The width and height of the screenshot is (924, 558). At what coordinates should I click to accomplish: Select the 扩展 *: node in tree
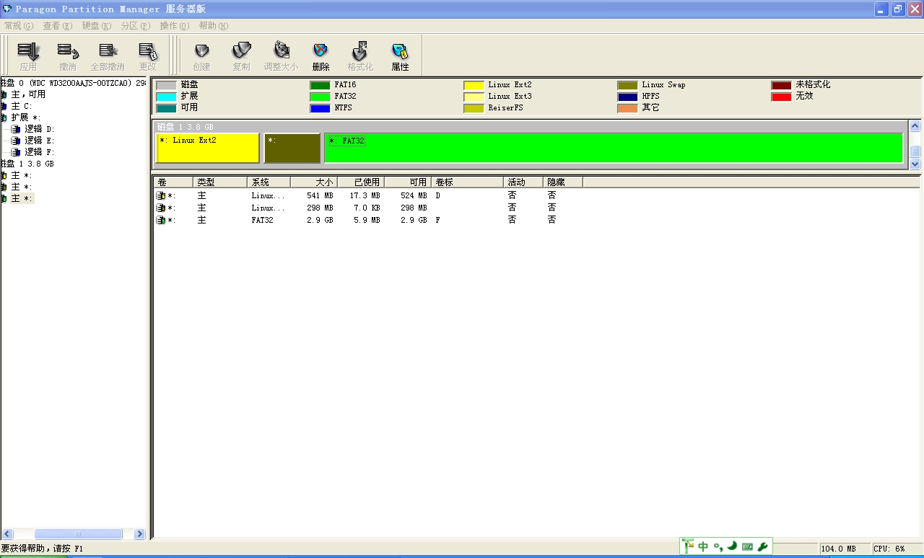(25, 118)
